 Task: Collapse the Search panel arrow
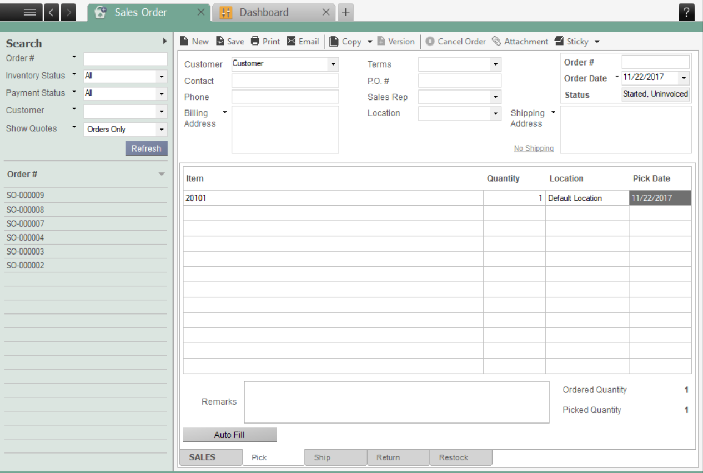165,41
